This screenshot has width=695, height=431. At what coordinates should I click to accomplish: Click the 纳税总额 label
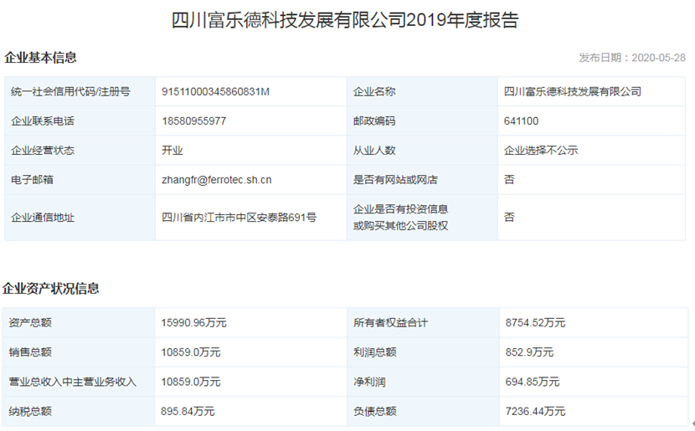pos(30,412)
